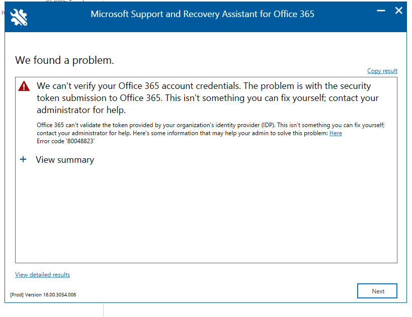
Task: Click the window title 'Microsoft Support and Recovery Assistant'
Action: point(202,14)
